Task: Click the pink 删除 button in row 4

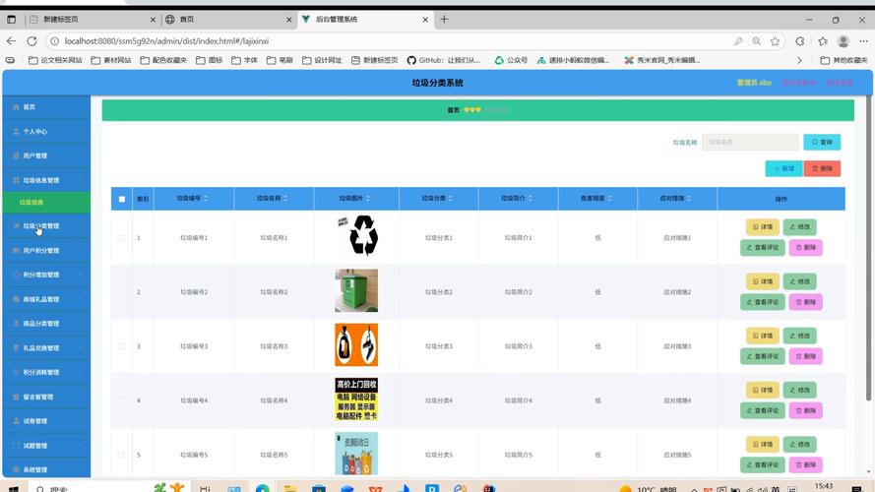Action: pos(805,410)
